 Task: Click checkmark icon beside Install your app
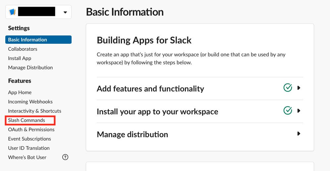288,111
